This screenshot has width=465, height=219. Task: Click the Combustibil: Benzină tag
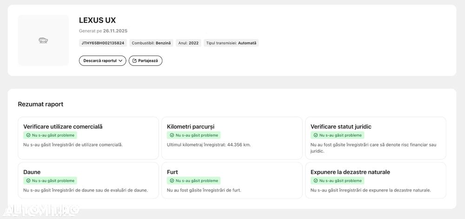pos(152,43)
